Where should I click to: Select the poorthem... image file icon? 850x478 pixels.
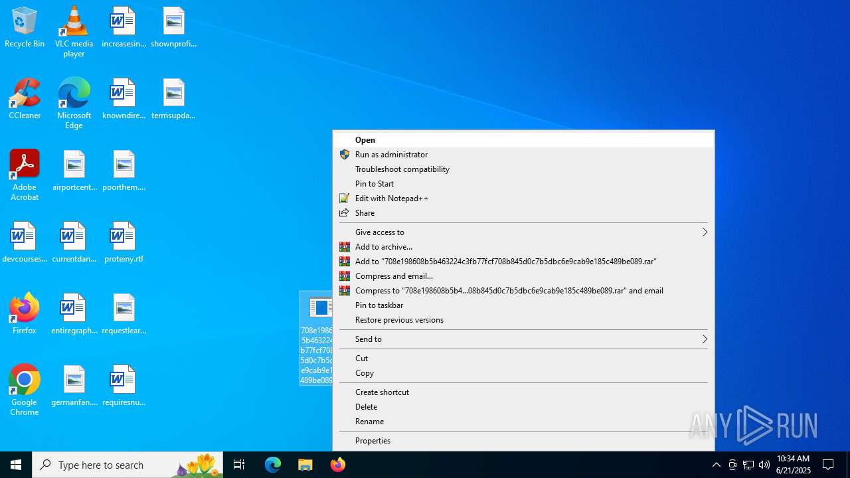click(x=124, y=171)
